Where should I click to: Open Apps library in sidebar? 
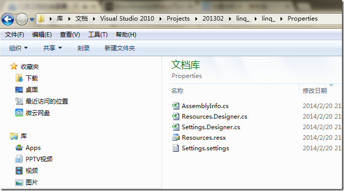33,148
